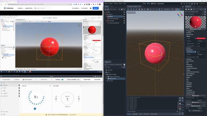The image size is (207, 116).
Task: Expand the Proximity Fade section
Action: click(x=191, y=92)
